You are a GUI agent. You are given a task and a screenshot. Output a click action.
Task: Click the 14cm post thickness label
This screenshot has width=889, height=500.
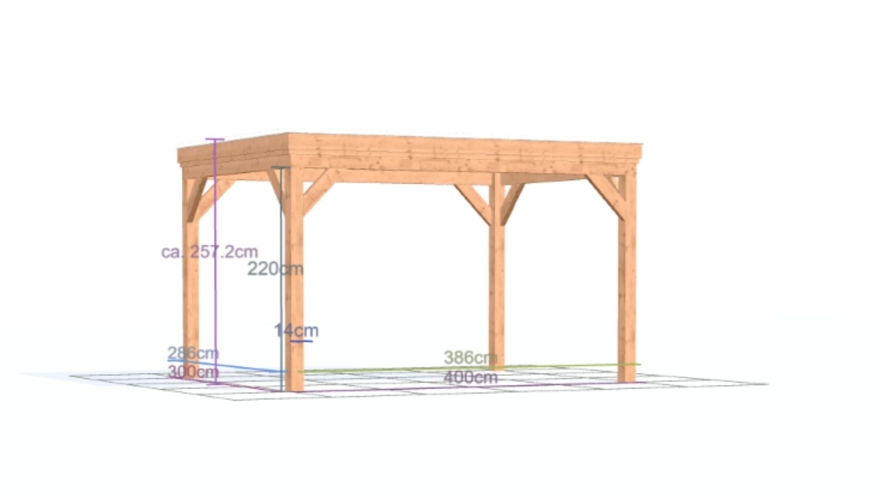tap(296, 331)
